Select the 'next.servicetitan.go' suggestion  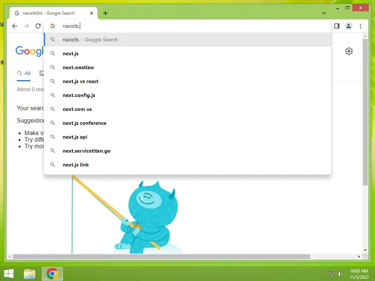[x=187, y=151]
